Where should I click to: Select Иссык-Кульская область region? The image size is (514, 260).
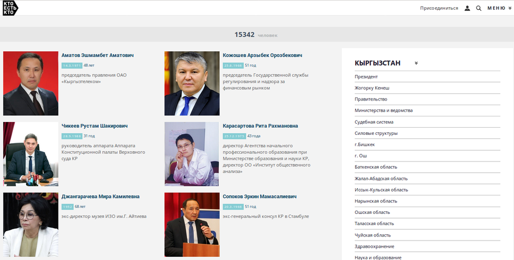click(381, 190)
